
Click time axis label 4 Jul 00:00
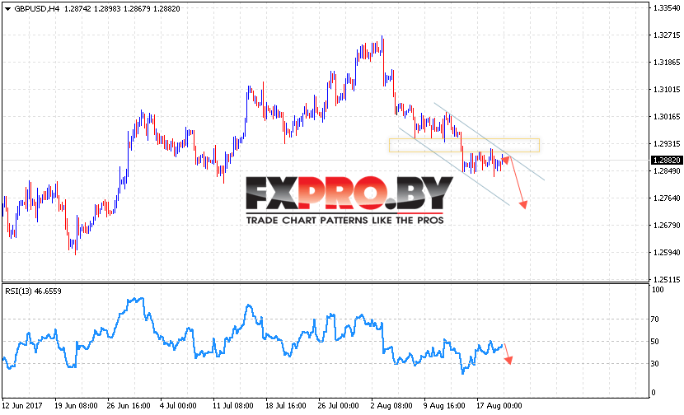pyautogui.click(x=178, y=406)
